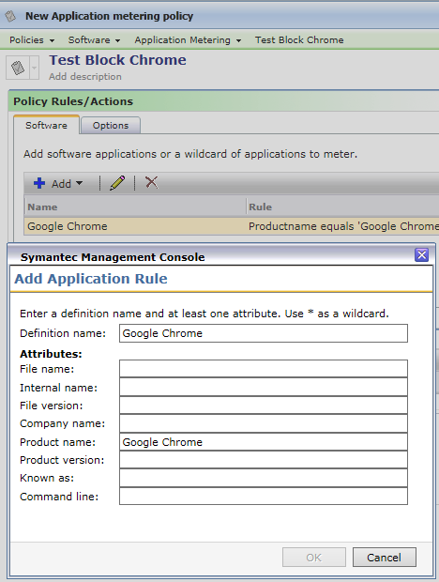Image resolution: width=439 pixels, height=582 pixels.
Task: Click the Productname equals 'Google Chrome rule cell
Action: 343,226
